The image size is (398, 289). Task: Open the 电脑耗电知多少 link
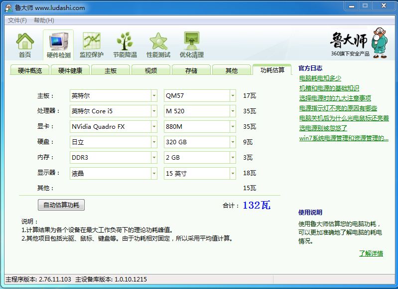[320, 78]
